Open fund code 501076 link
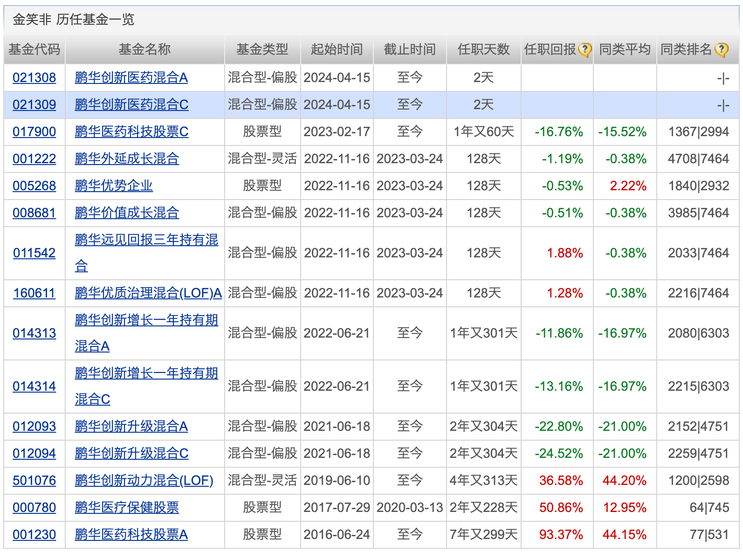743x553 pixels. tap(34, 480)
